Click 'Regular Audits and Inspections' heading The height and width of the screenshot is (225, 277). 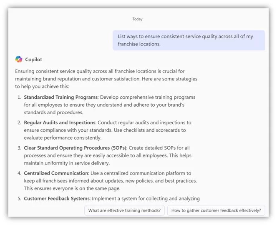tap(60, 122)
